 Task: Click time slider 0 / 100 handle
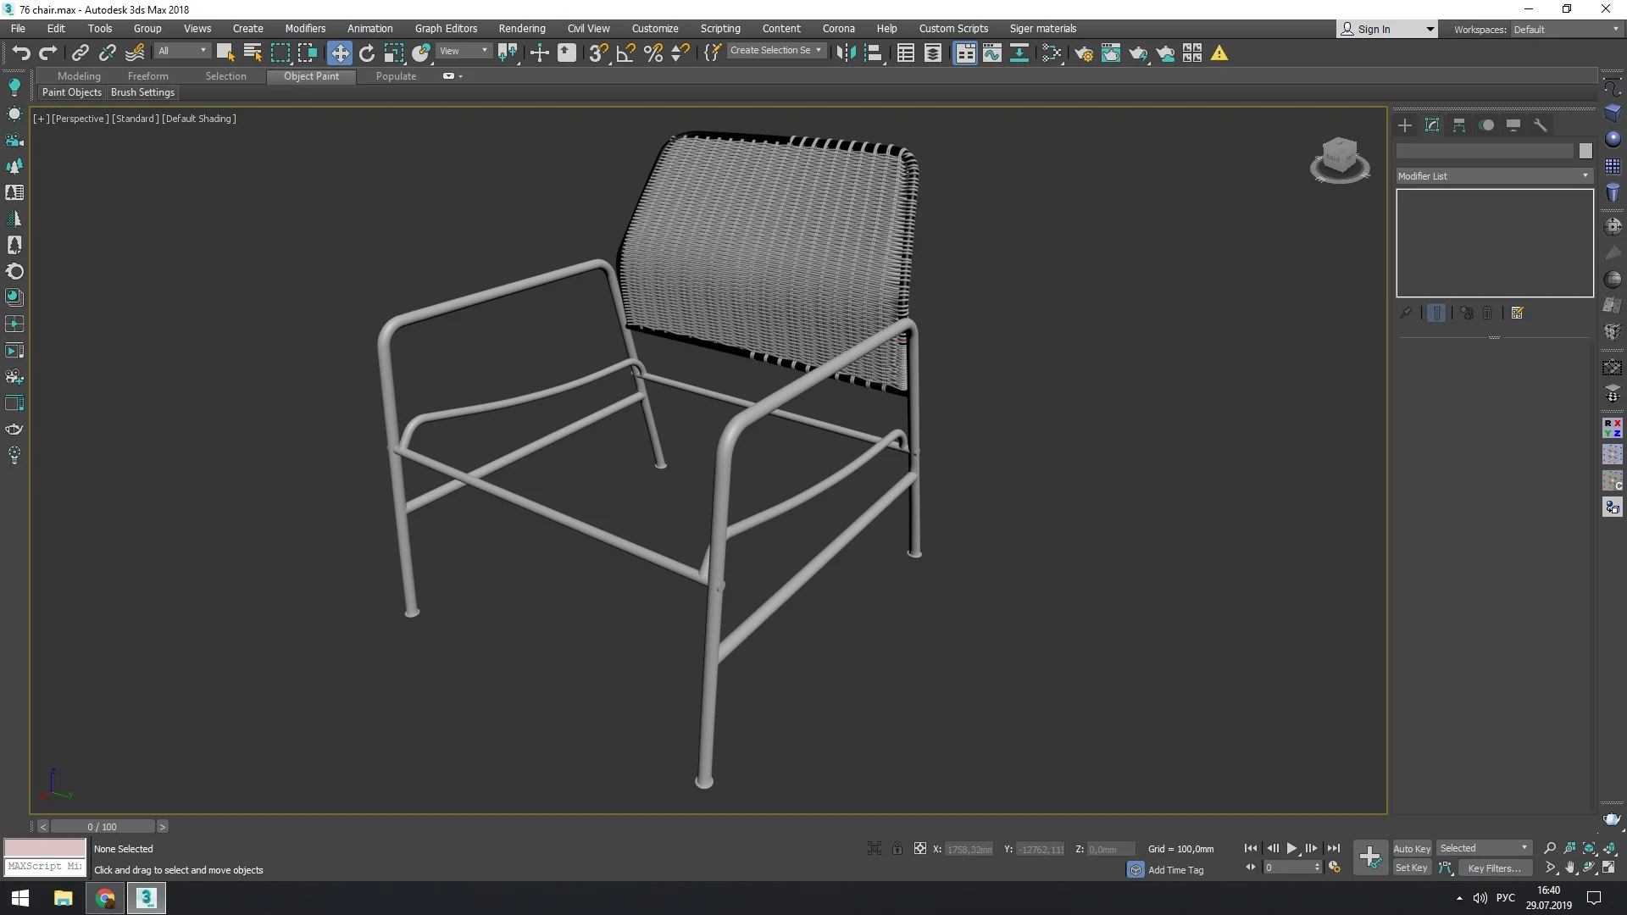(103, 826)
